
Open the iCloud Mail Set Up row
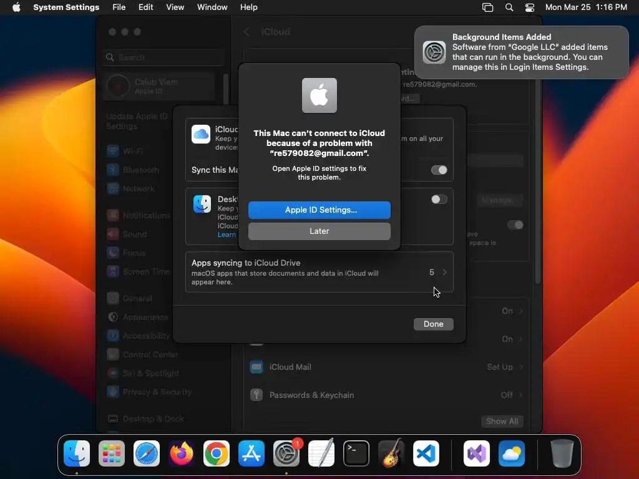pyautogui.click(x=386, y=367)
